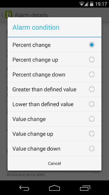Screen dimensions: 109x195
Task: Pick the Value change up option
Action: click(x=54, y=134)
